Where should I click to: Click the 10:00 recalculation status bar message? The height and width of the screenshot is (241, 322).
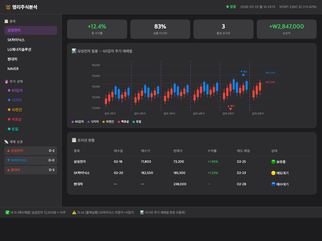pos(163,212)
